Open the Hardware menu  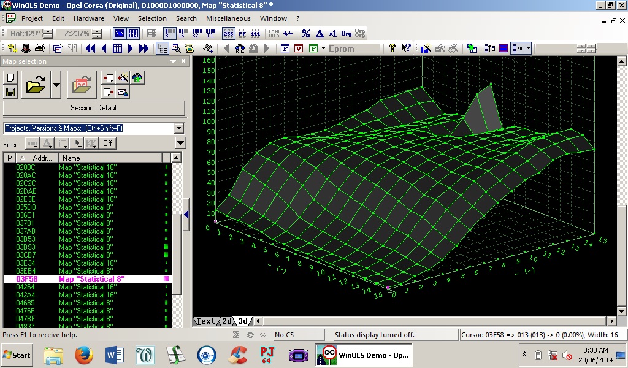(88, 18)
